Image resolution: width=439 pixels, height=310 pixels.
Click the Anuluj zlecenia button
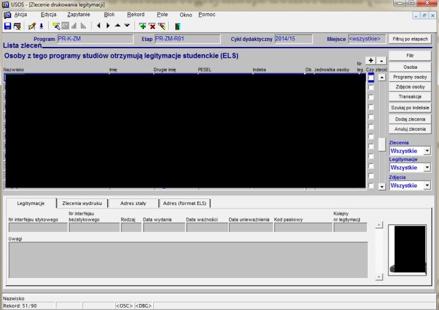410,129
